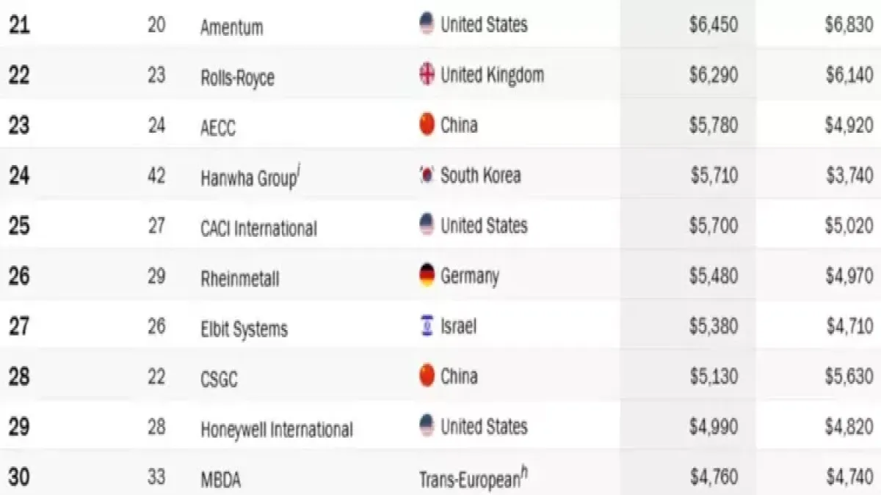Image resolution: width=881 pixels, height=495 pixels.
Task: Click rank number 30 in first column
Action: tap(19, 477)
